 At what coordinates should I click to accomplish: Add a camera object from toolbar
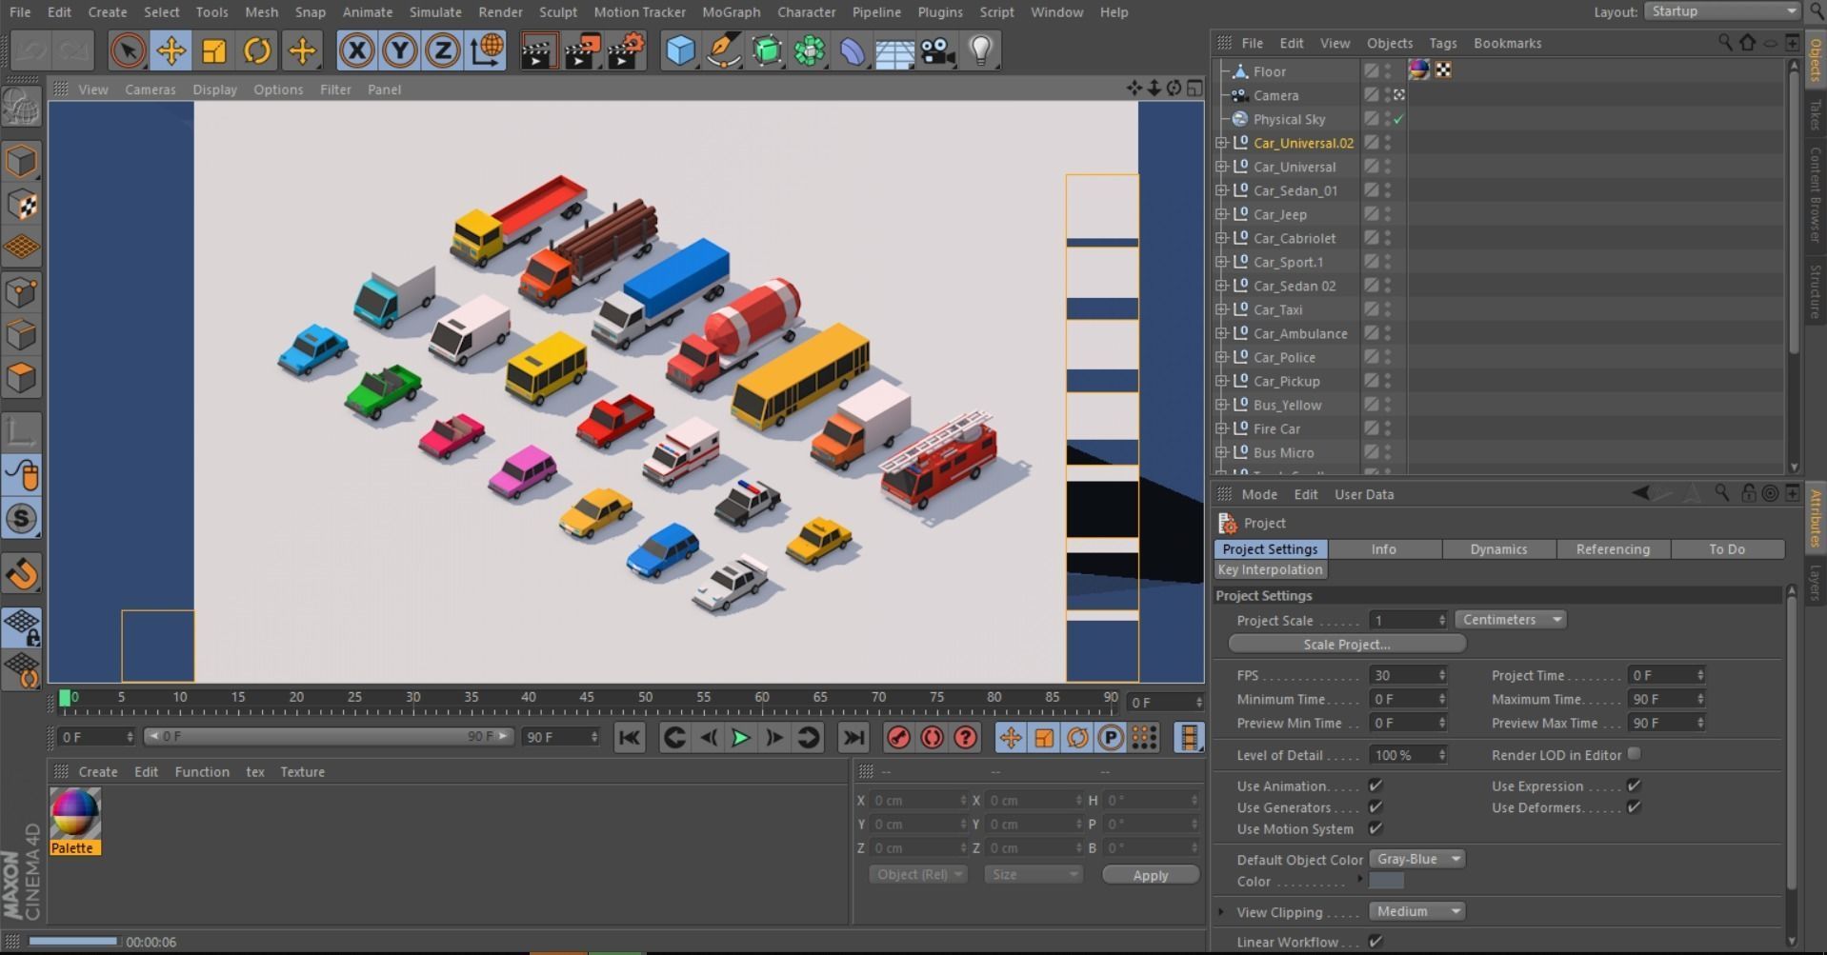pos(937,50)
